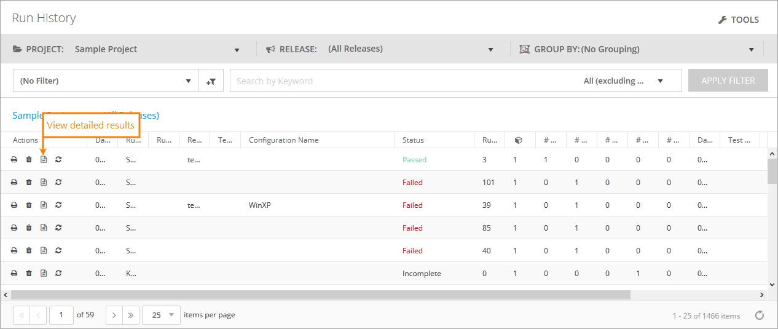Go to the next page of results
The height and width of the screenshot is (329, 778).
[x=114, y=315]
